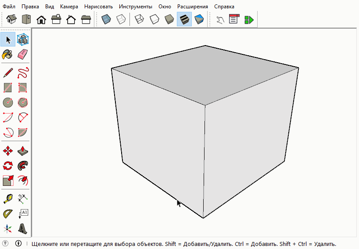359x249 pixels.
Task: Toggle Back Edges display style
Action: (121, 19)
